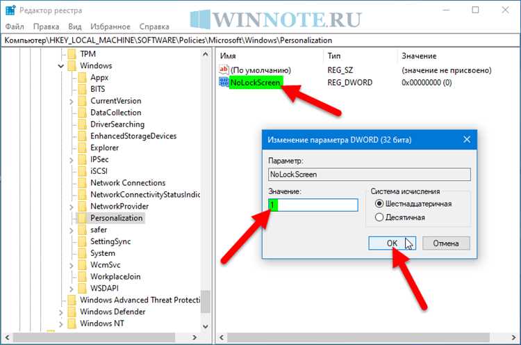
Task: Click the EnhancedStorageDevices folder icon
Action: (82, 136)
